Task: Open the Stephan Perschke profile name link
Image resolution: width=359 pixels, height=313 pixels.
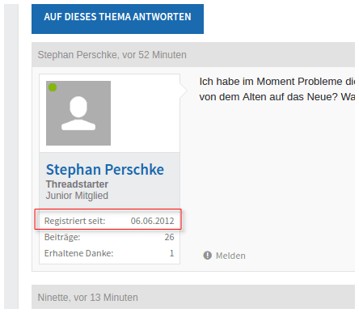Action: tap(105, 170)
